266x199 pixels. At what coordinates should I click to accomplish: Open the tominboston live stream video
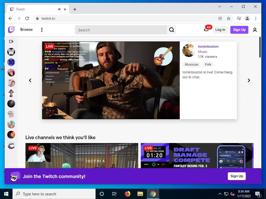click(111, 80)
